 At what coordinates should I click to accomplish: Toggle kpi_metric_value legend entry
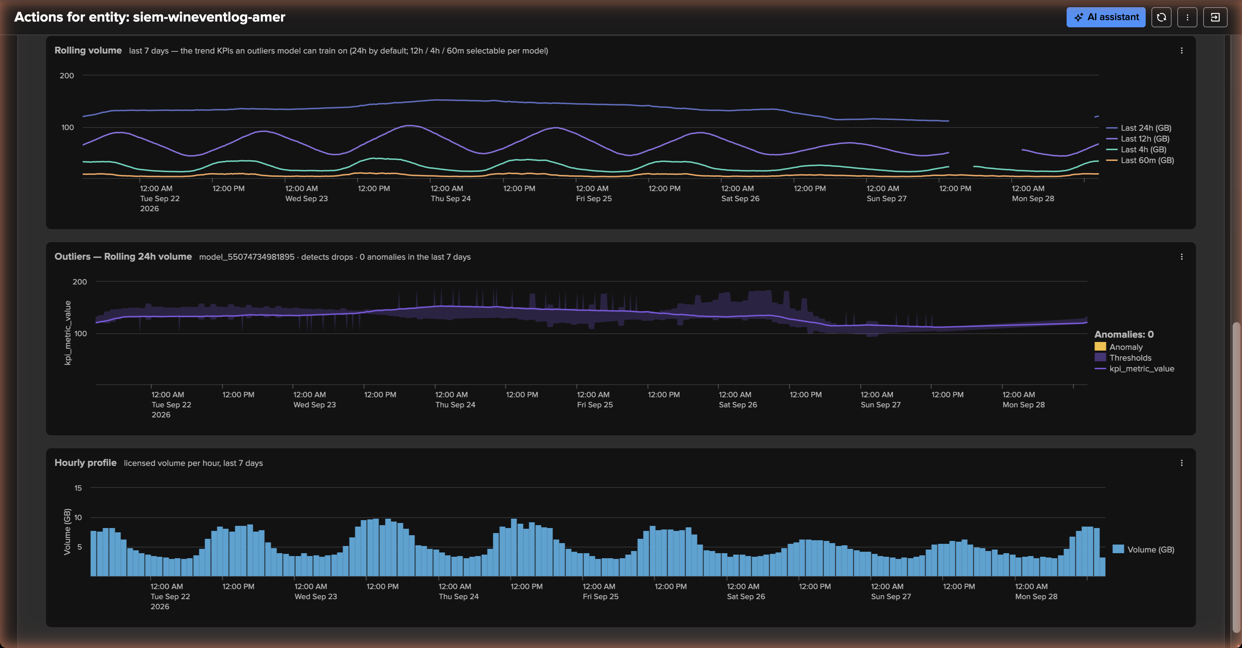(x=1135, y=369)
